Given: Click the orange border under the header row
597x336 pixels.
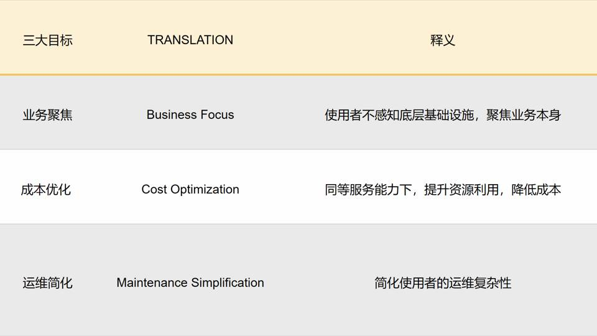Looking at the screenshot, I should pyautogui.click(x=298, y=75).
